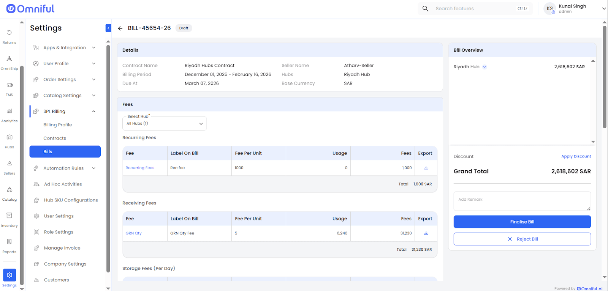608x291 pixels.
Task: Collapse the 3PL Billing menu section
Action: 93,112
